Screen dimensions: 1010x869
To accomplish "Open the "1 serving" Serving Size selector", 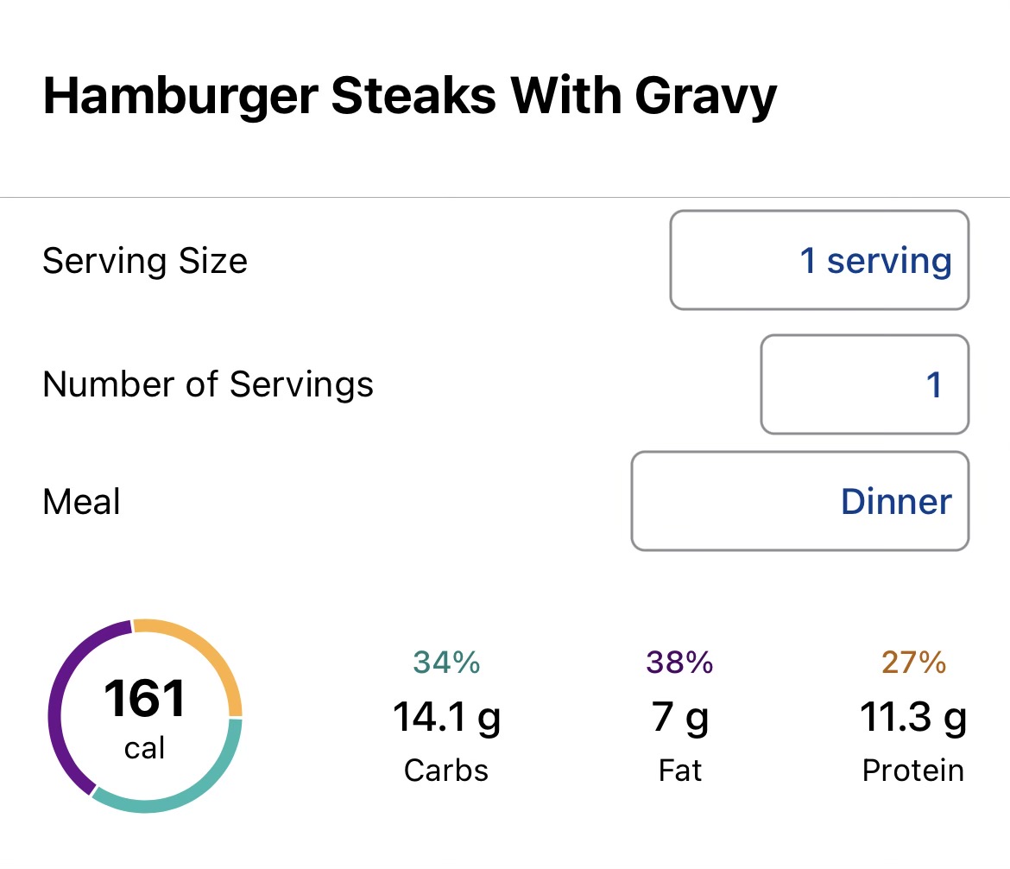I will (x=819, y=260).
